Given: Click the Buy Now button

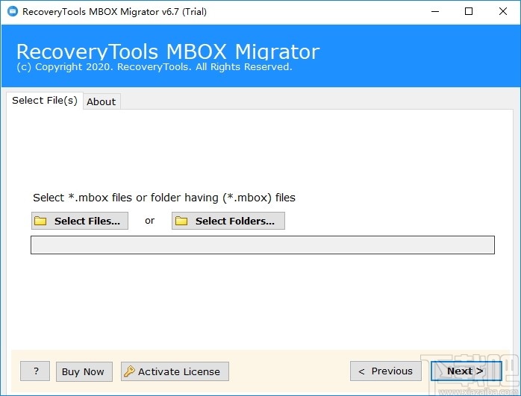Looking at the screenshot, I should click(84, 371).
